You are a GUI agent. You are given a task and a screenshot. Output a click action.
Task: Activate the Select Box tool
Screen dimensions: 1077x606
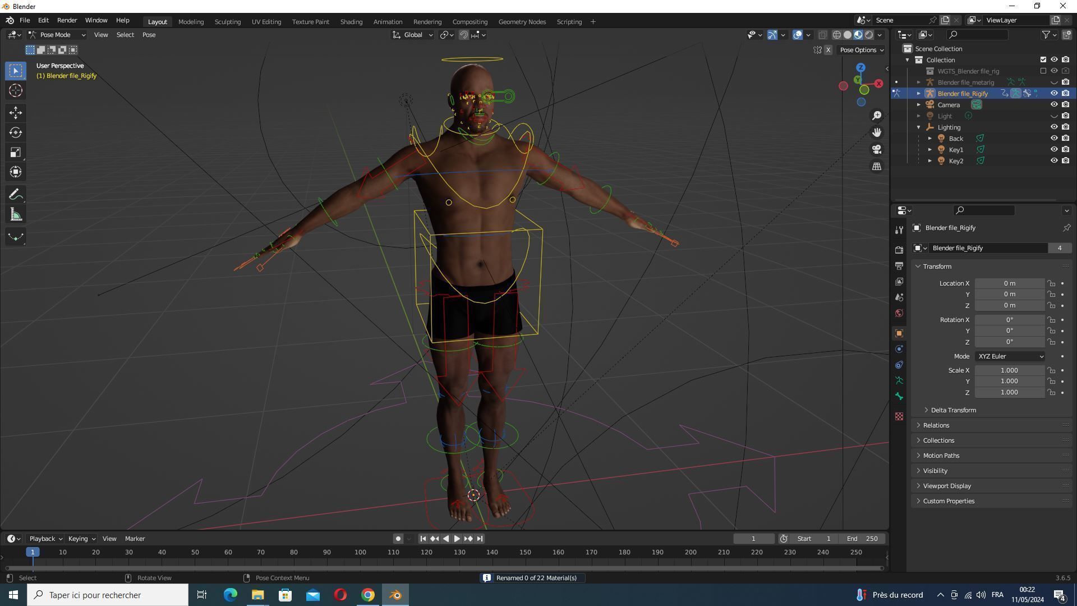pos(15,71)
